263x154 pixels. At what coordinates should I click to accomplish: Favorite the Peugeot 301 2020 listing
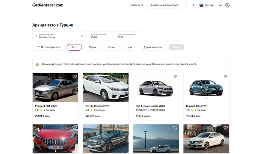click(74, 77)
